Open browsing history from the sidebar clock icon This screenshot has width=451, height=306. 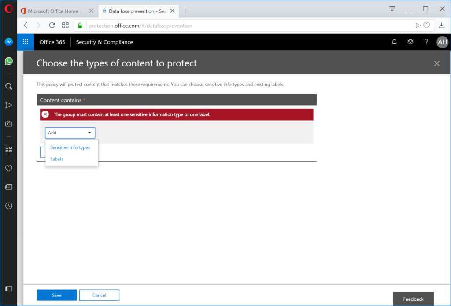point(8,205)
